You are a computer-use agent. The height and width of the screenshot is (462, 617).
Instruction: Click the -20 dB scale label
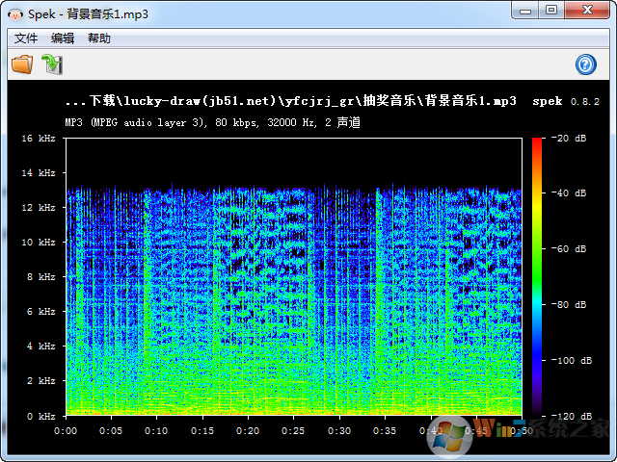[x=569, y=139]
